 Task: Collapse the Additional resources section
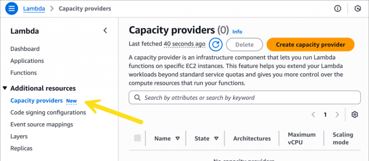click(x=5, y=88)
